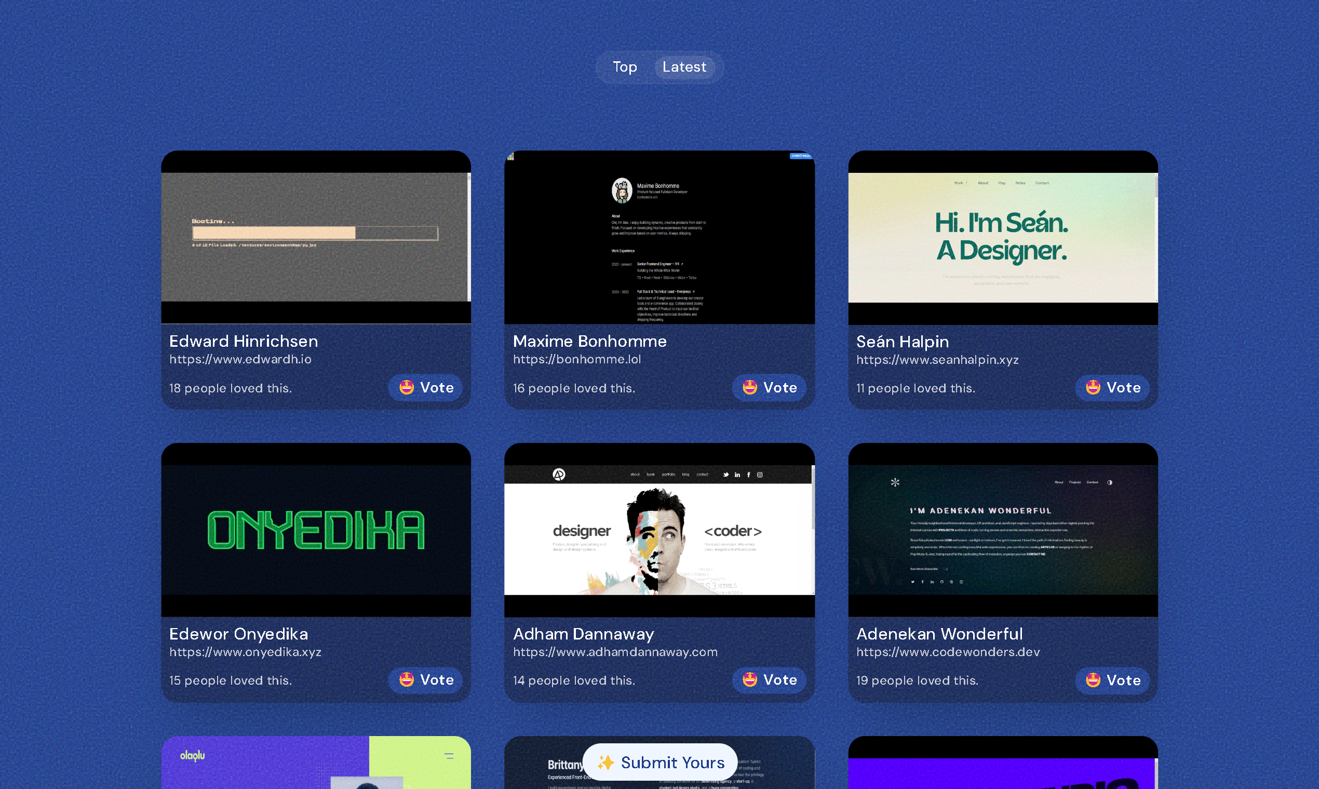Open Adham Dannaway portfolio thumbnail

pyautogui.click(x=659, y=529)
